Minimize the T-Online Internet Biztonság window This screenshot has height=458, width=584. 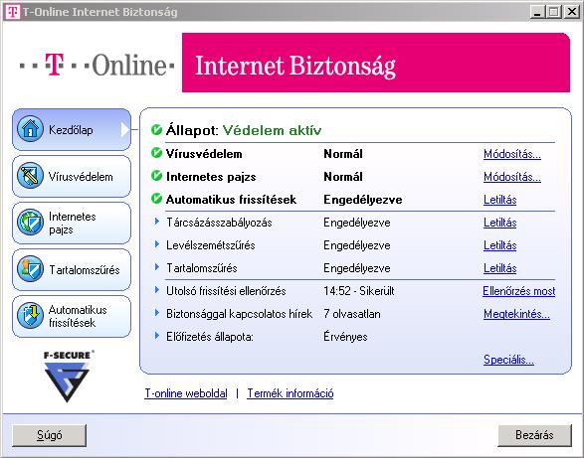tap(536, 12)
